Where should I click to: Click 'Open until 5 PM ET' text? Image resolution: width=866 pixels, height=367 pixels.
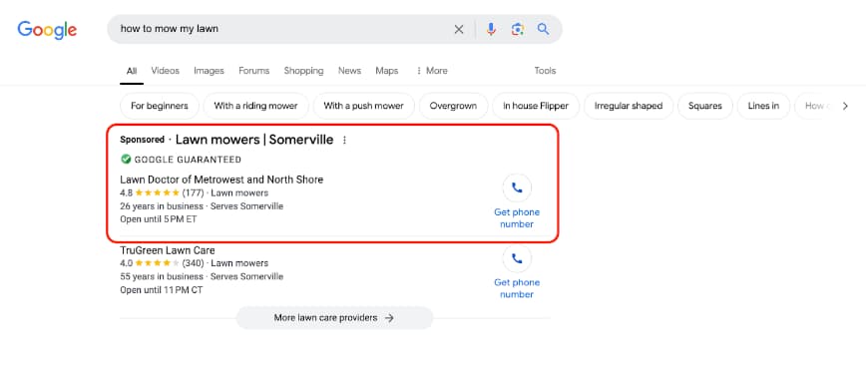[159, 219]
